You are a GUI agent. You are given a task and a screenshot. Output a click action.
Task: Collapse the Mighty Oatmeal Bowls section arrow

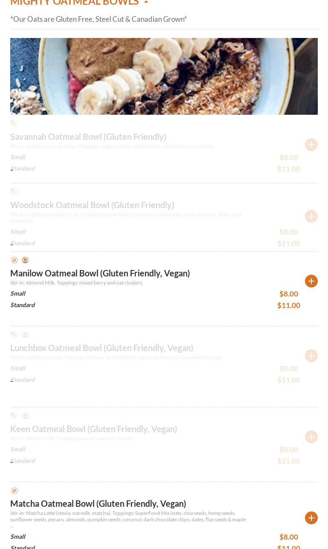click(146, 2)
